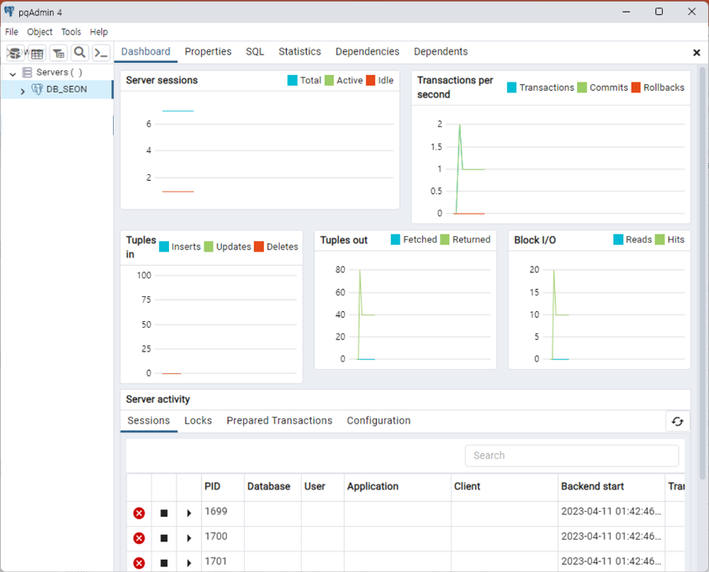Select the DB_SEON server tree item
The image size is (709, 572).
[x=57, y=90]
